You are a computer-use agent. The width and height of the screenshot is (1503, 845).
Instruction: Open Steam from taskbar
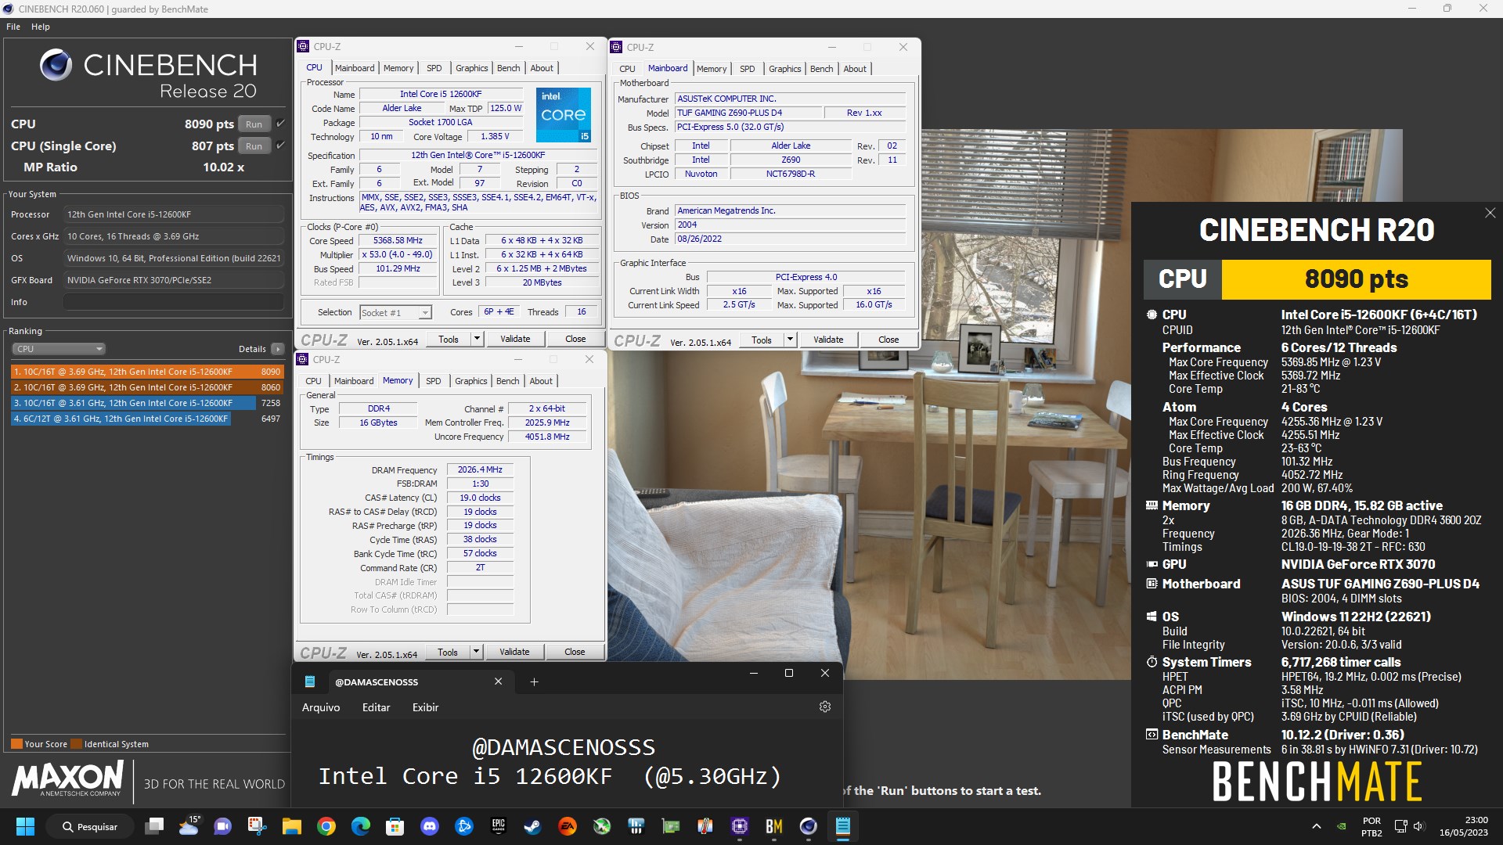click(x=533, y=826)
